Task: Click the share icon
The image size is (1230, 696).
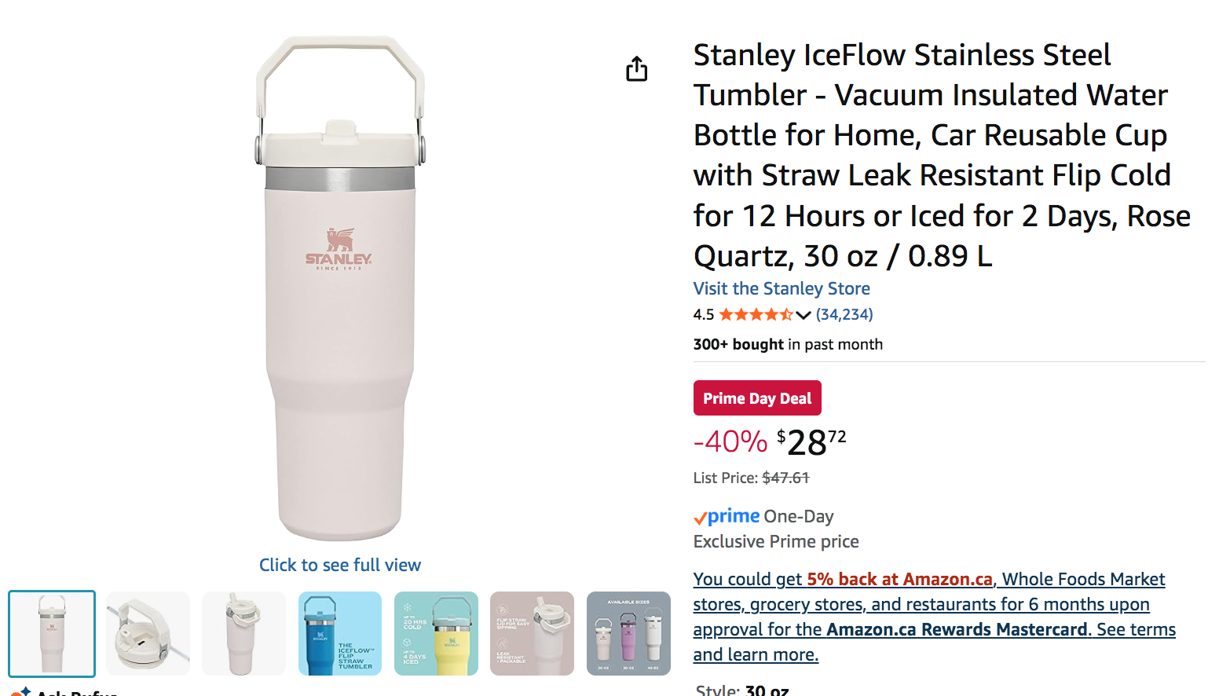Action: coord(637,69)
